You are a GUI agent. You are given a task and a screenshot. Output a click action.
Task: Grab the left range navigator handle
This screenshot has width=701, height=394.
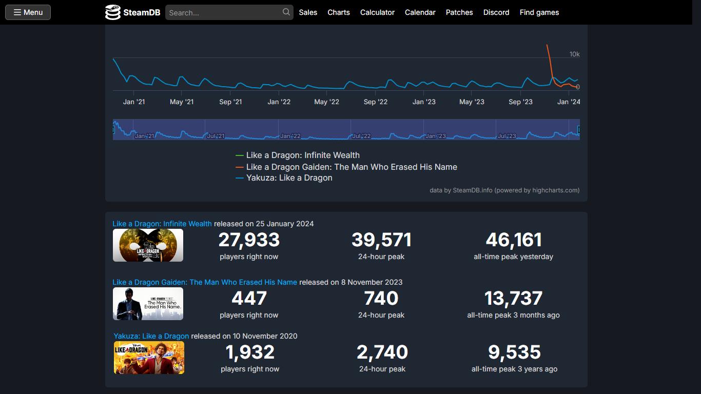(113, 130)
